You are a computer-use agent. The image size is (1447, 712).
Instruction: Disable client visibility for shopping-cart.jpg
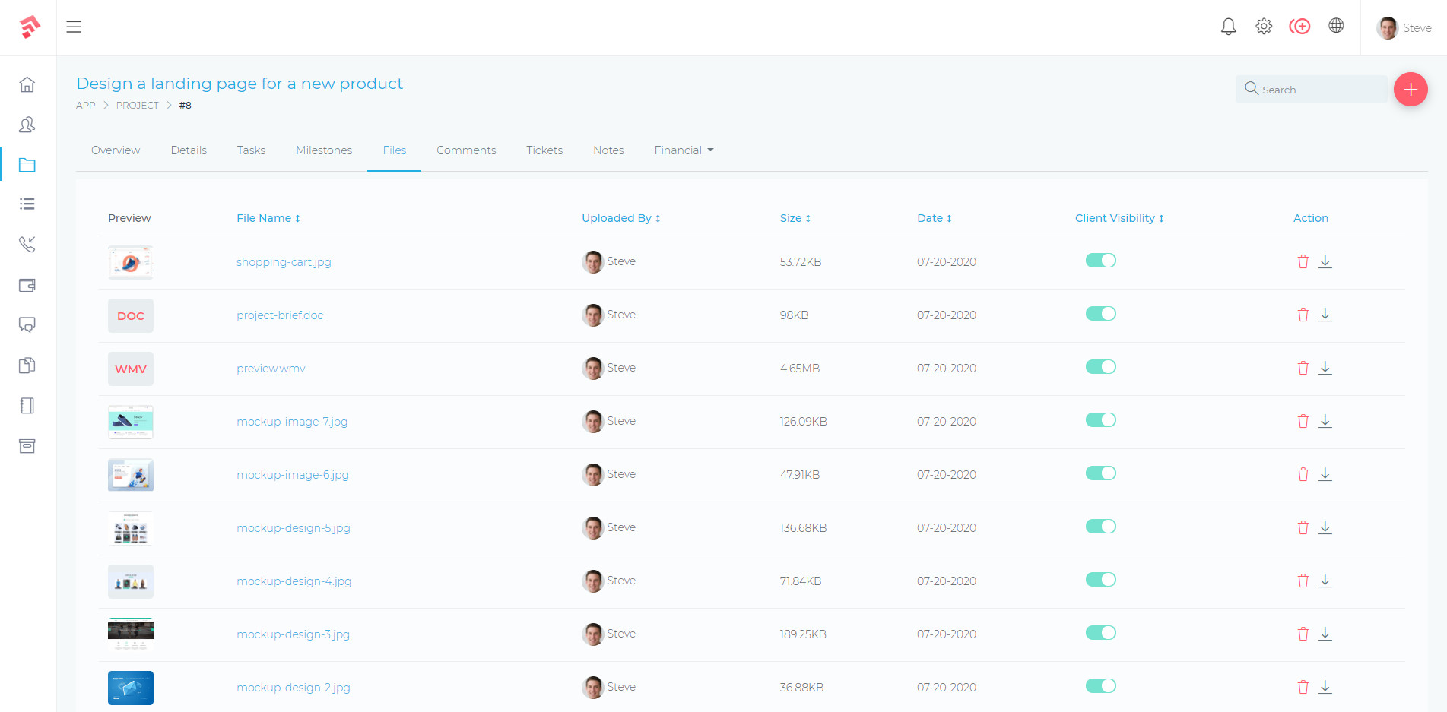tap(1100, 260)
